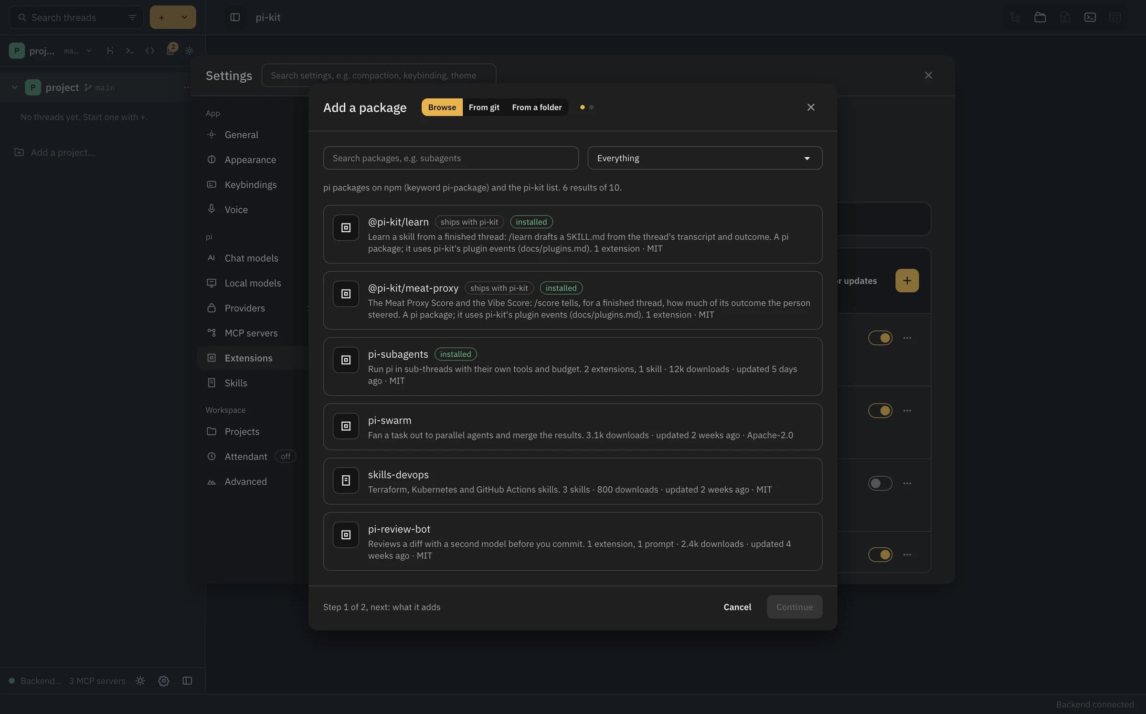Click the theme sun icon in status bar
This screenshot has height=714, width=1146.
(x=140, y=681)
